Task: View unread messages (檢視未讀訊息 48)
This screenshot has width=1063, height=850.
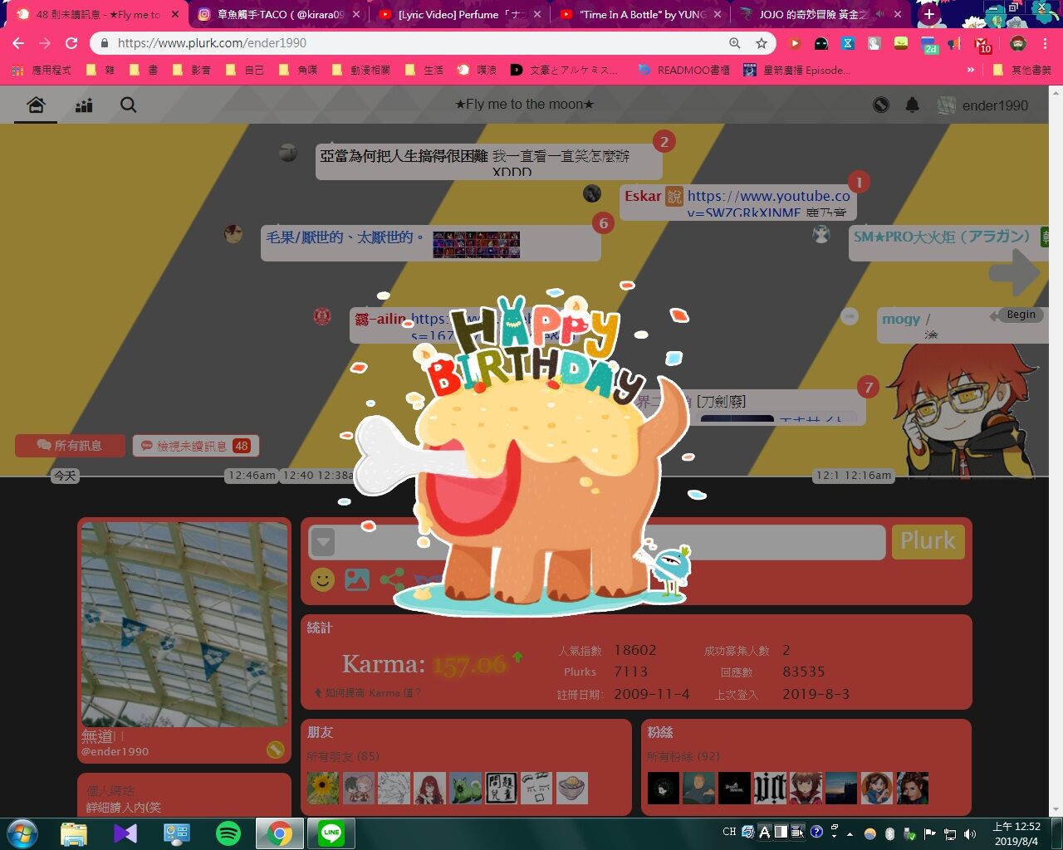Action: pos(196,446)
